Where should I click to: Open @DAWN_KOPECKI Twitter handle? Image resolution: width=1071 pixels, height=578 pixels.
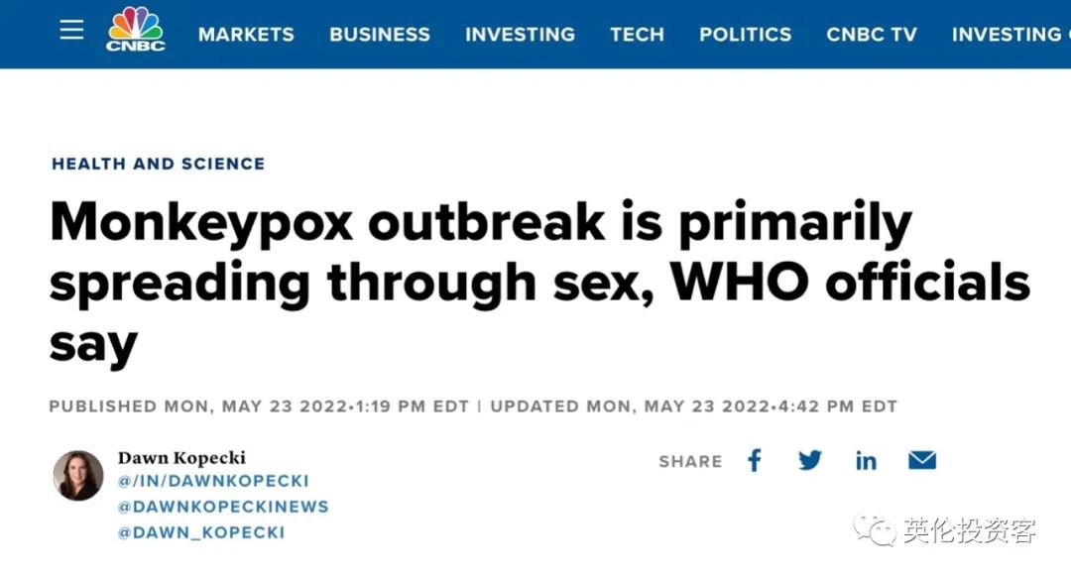[x=200, y=532]
